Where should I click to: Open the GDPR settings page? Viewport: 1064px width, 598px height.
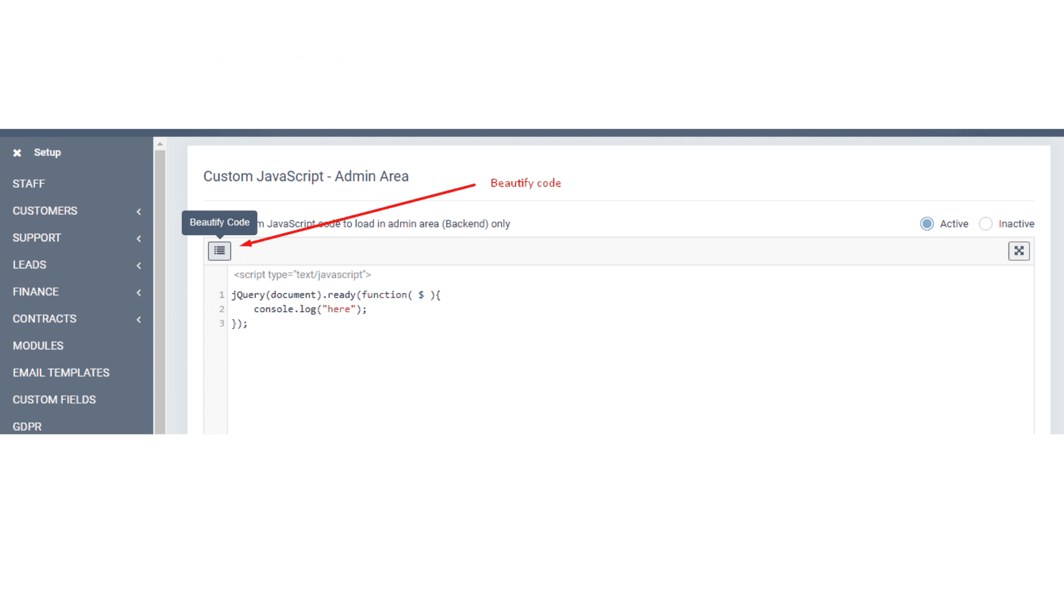(27, 426)
